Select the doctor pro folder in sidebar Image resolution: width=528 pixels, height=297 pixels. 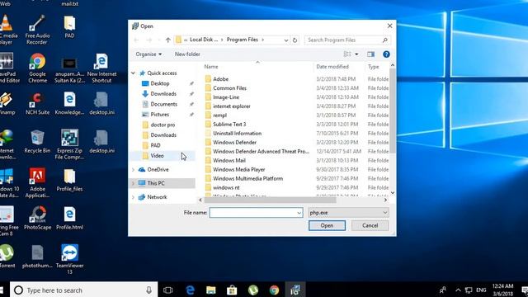(x=163, y=125)
